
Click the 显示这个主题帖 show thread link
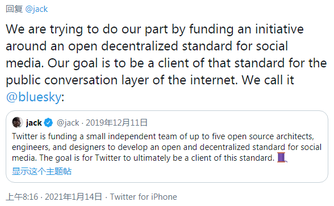[42, 171]
